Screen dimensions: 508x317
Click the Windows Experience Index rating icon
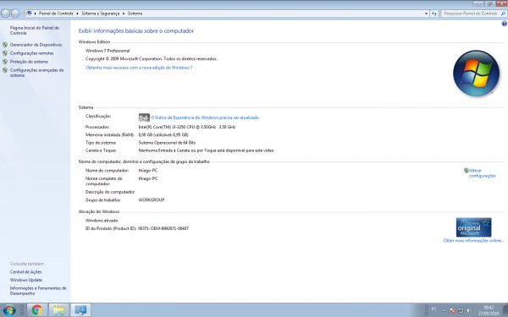tap(144, 118)
